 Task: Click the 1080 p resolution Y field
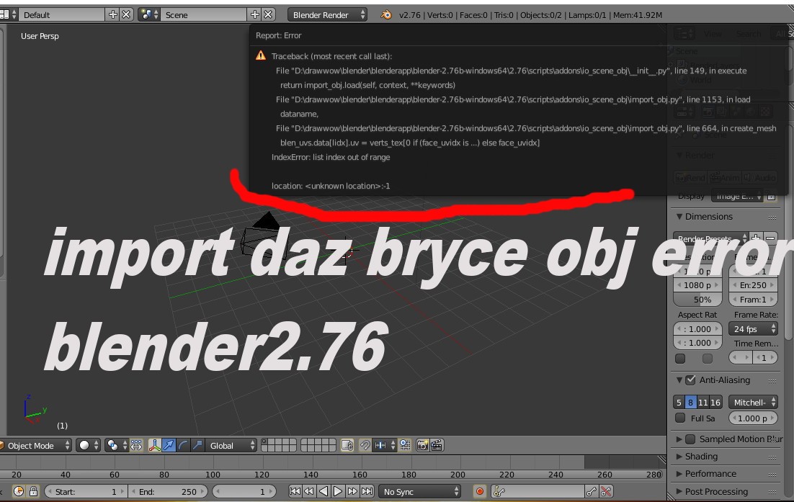click(697, 285)
